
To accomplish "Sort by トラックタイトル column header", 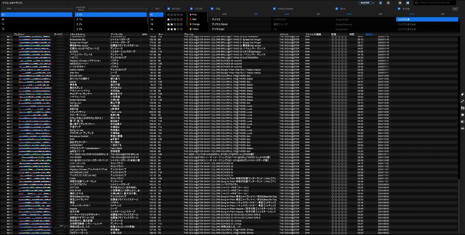I will point(77,35).
